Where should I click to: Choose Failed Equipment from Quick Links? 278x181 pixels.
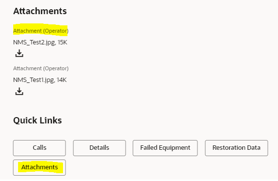coord(165,148)
